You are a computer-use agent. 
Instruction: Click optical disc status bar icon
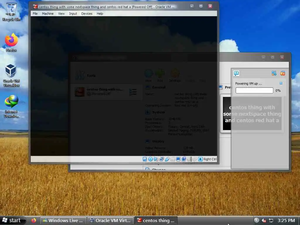[150, 159]
